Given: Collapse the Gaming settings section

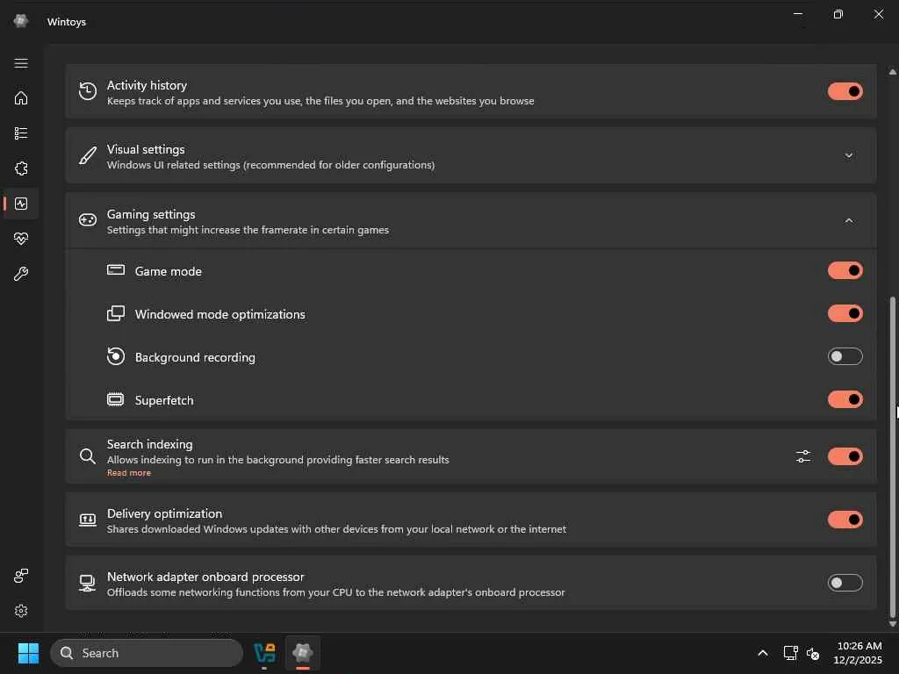Looking at the screenshot, I should pos(849,220).
